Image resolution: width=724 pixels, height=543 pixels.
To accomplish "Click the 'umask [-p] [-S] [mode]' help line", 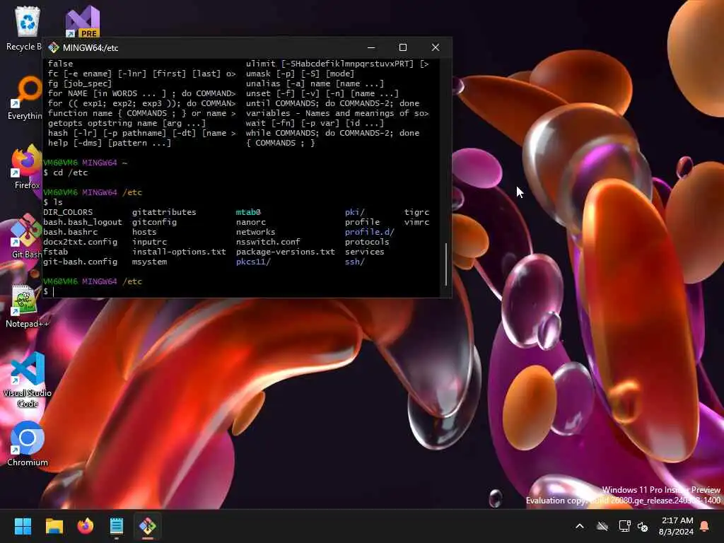I will 300,74.
